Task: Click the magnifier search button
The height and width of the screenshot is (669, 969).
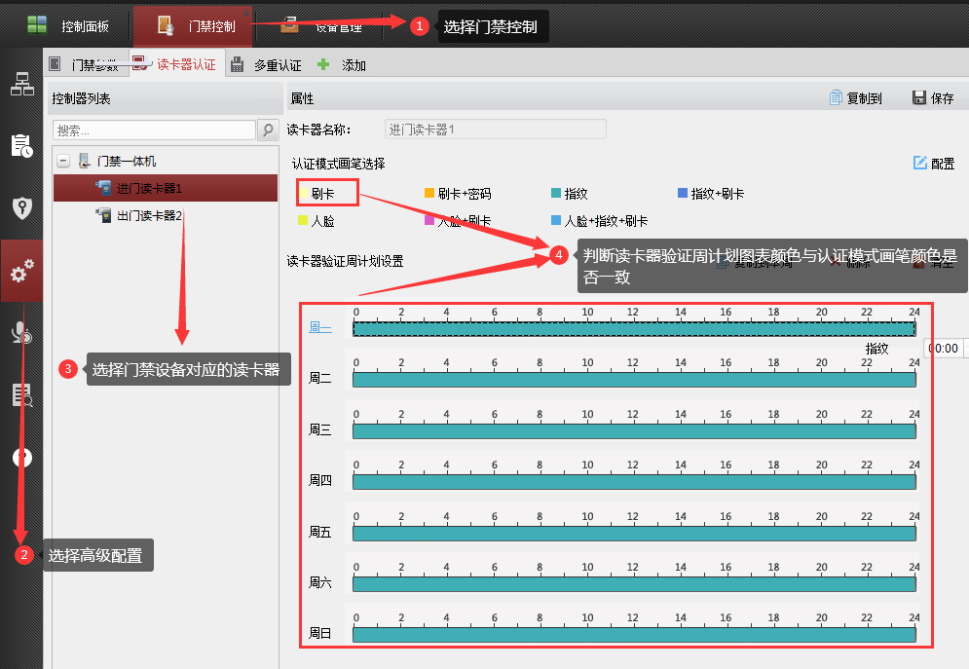Action: [268, 130]
